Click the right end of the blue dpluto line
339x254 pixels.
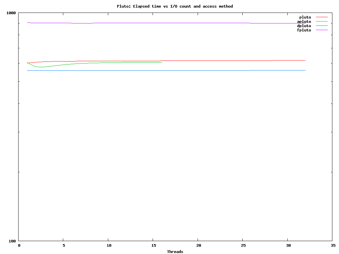pyautogui.click(x=305, y=70)
